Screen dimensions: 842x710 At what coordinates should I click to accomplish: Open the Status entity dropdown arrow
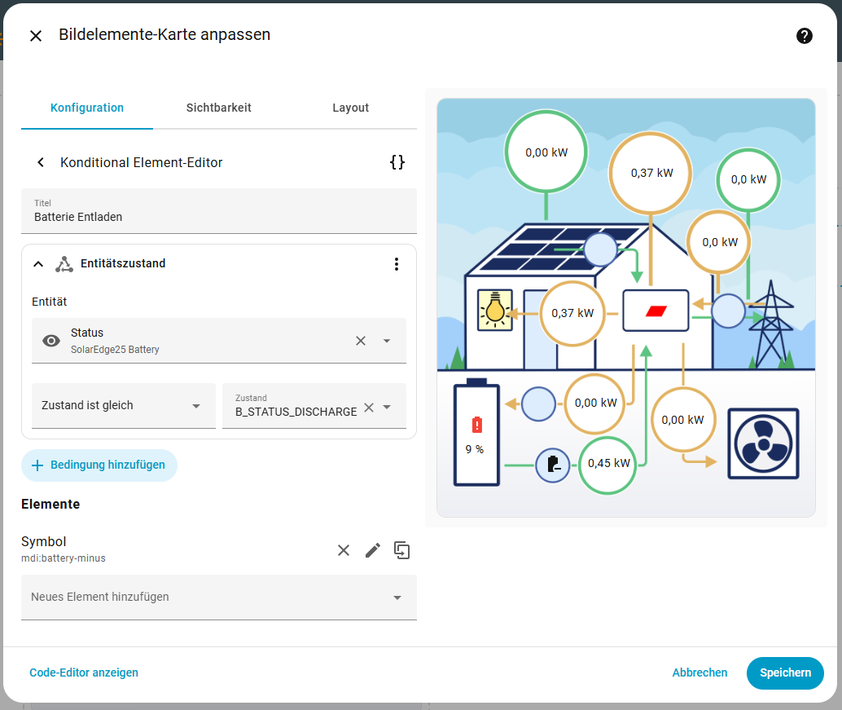[x=387, y=341]
